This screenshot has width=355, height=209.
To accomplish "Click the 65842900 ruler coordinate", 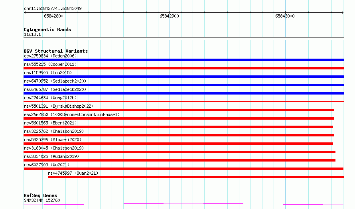I will click(170, 16).
